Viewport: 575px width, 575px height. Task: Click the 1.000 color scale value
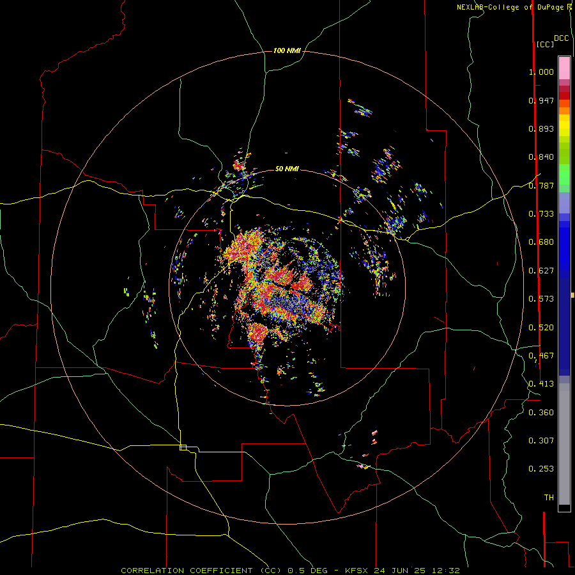coord(541,72)
